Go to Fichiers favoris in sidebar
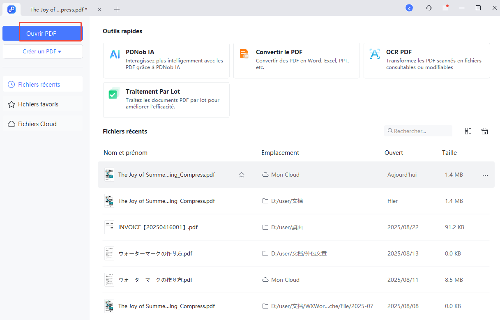 click(x=38, y=104)
